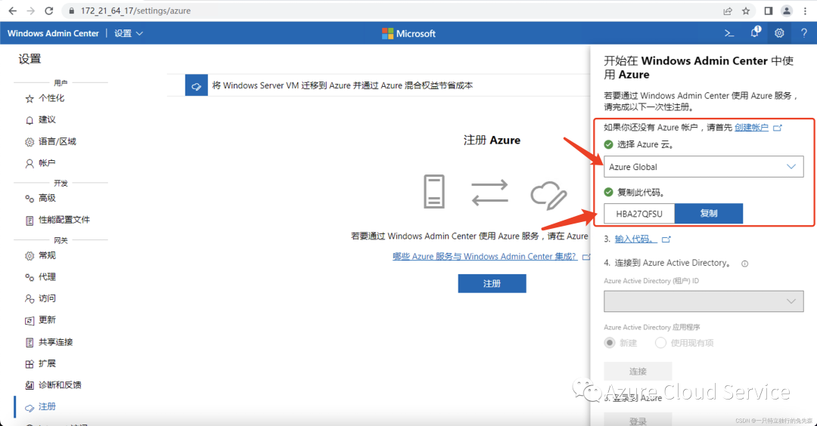The height and width of the screenshot is (426, 817).
Task: Click the 登录 button
Action: point(638,420)
